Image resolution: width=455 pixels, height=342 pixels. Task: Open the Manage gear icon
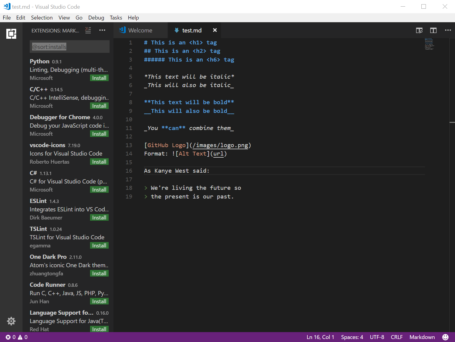point(11,321)
